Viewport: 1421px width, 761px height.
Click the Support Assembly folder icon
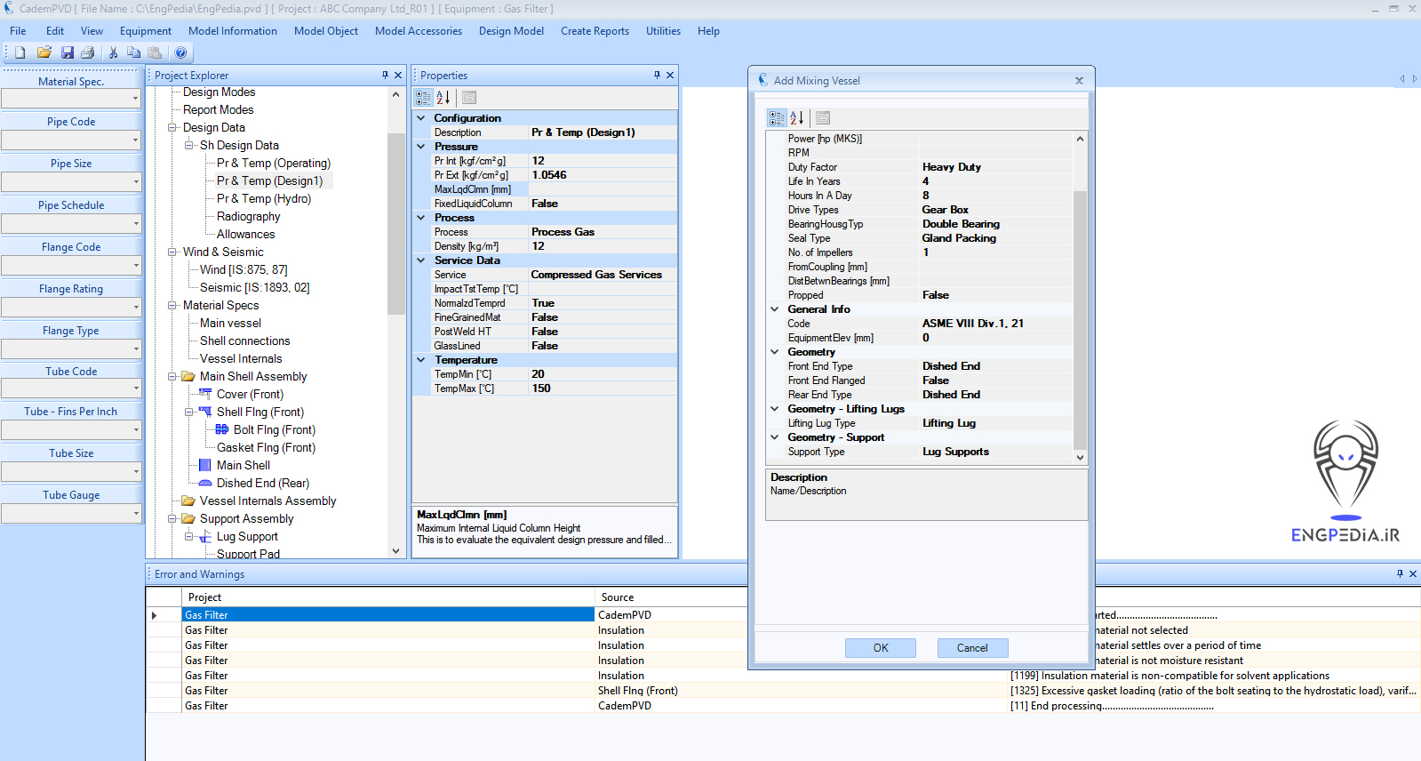(x=188, y=518)
